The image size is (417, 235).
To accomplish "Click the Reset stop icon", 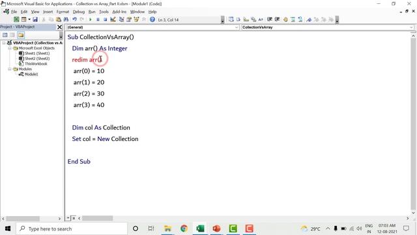I will (106, 20).
